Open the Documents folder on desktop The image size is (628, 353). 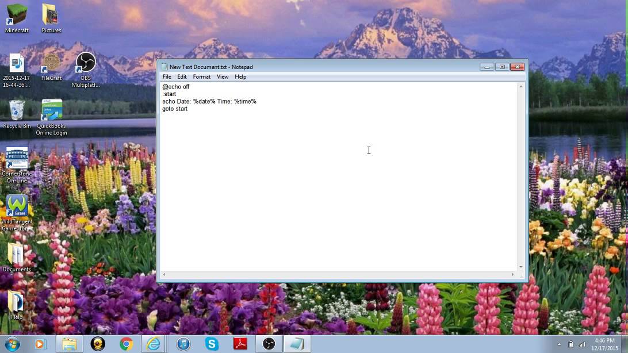(x=17, y=258)
